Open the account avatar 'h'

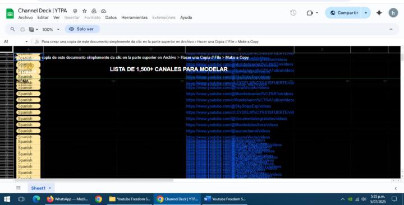coord(393,13)
